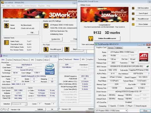
Task: Open the Default menu in 3DMark2001
Action: 20,6
